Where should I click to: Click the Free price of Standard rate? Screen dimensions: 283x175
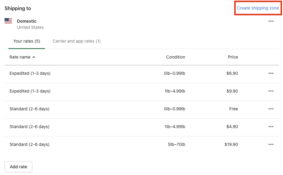pos(233,109)
